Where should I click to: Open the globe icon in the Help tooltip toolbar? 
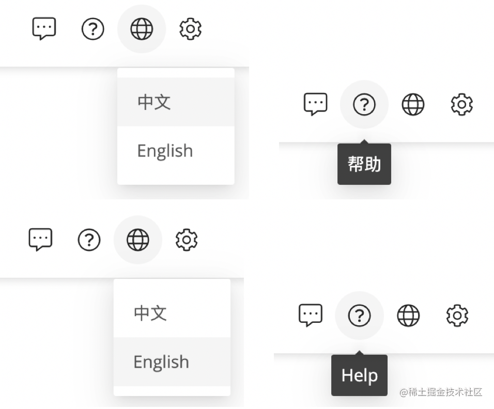tap(408, 316)
